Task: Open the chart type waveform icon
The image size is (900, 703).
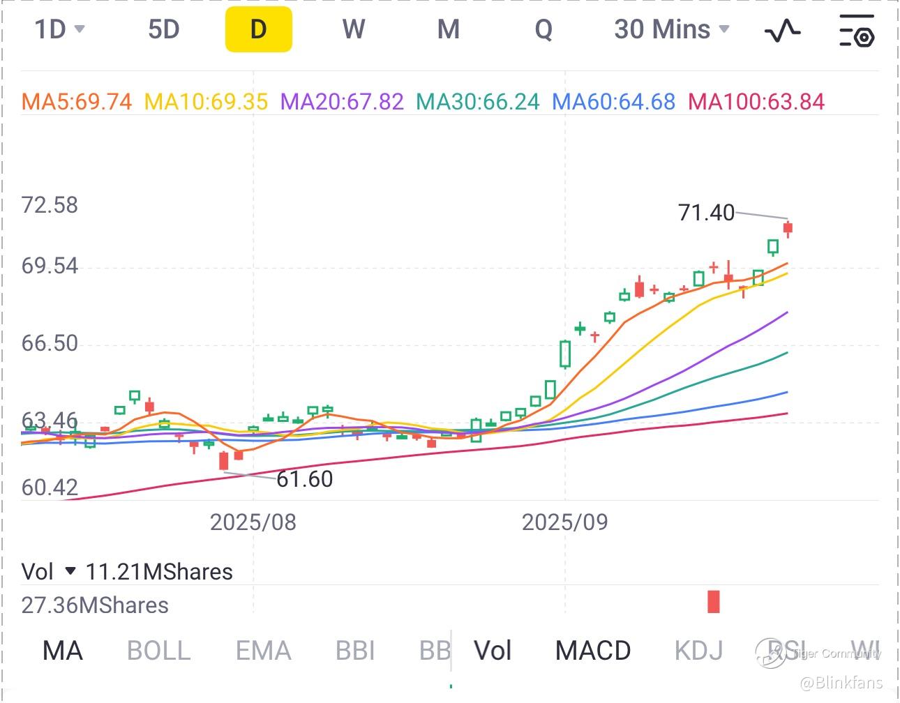Action: pos(782,30)
